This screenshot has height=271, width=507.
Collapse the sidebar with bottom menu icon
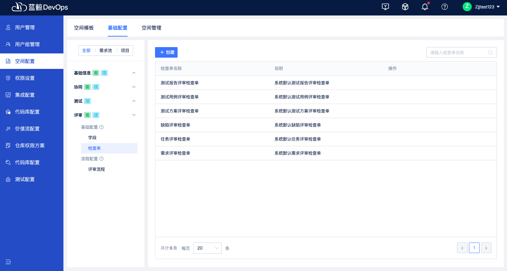coord(8,262)
